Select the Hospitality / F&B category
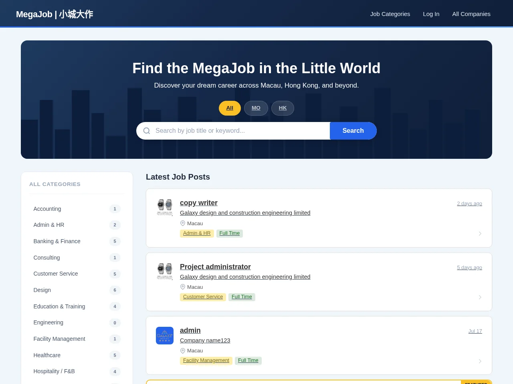This screenshot has width=513, height=384. click(77, 371)
